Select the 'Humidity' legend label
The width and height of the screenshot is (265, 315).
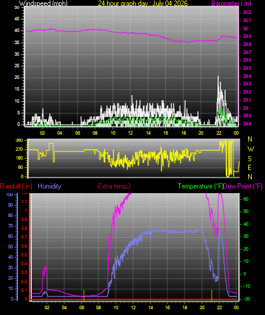(x=49, y=186)
